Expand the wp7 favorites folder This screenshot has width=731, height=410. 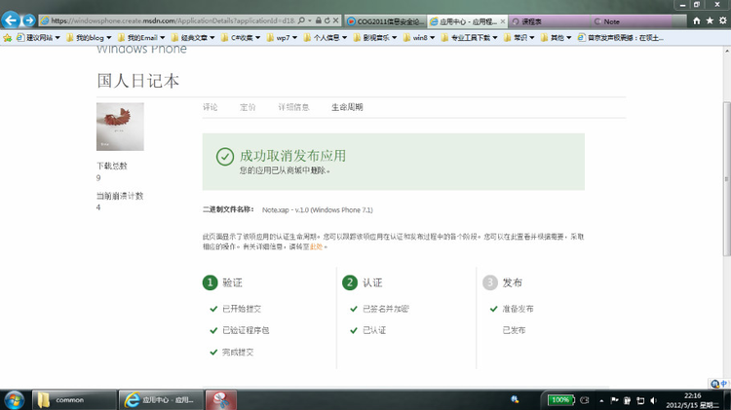282,38
